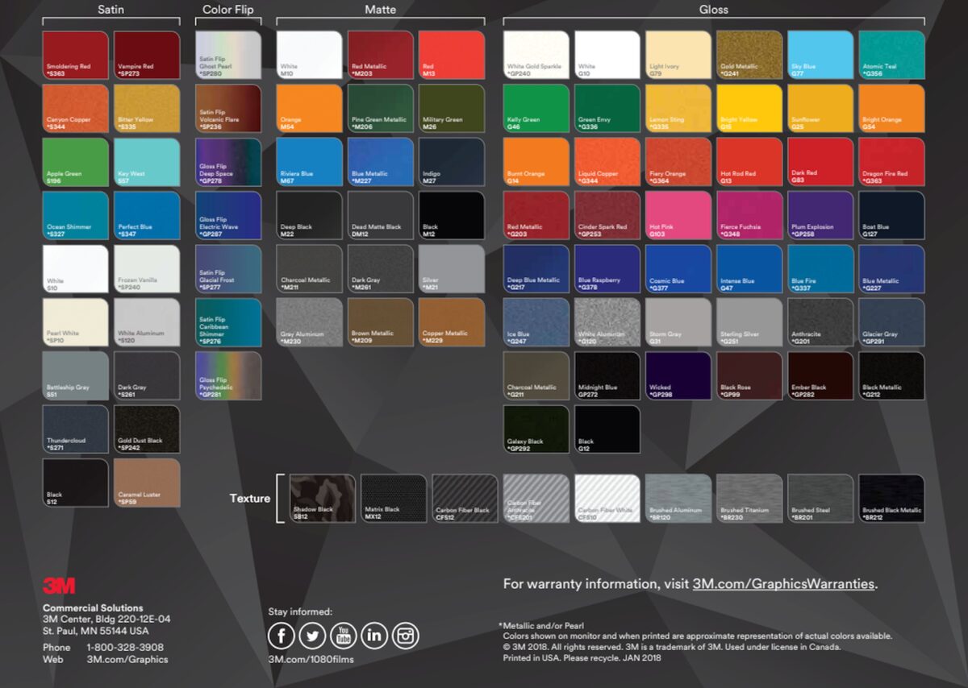The height and width of the screenshot is (688, 968).
Task: Choose the Gloss Hot Pink swatch
Action: click(x=678, y=215)
